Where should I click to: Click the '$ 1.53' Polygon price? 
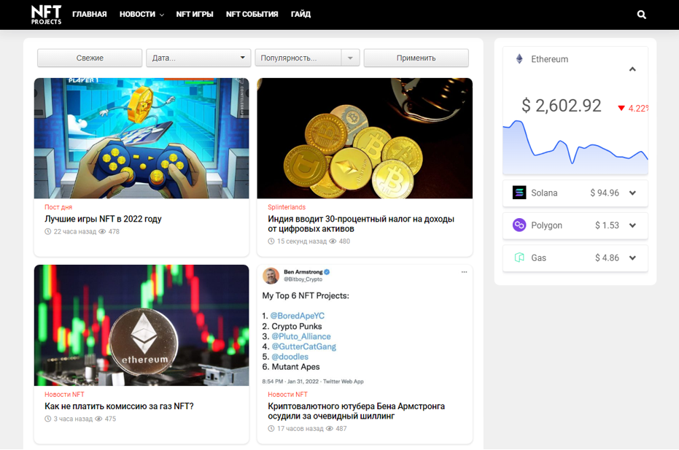tap(607, 225)
